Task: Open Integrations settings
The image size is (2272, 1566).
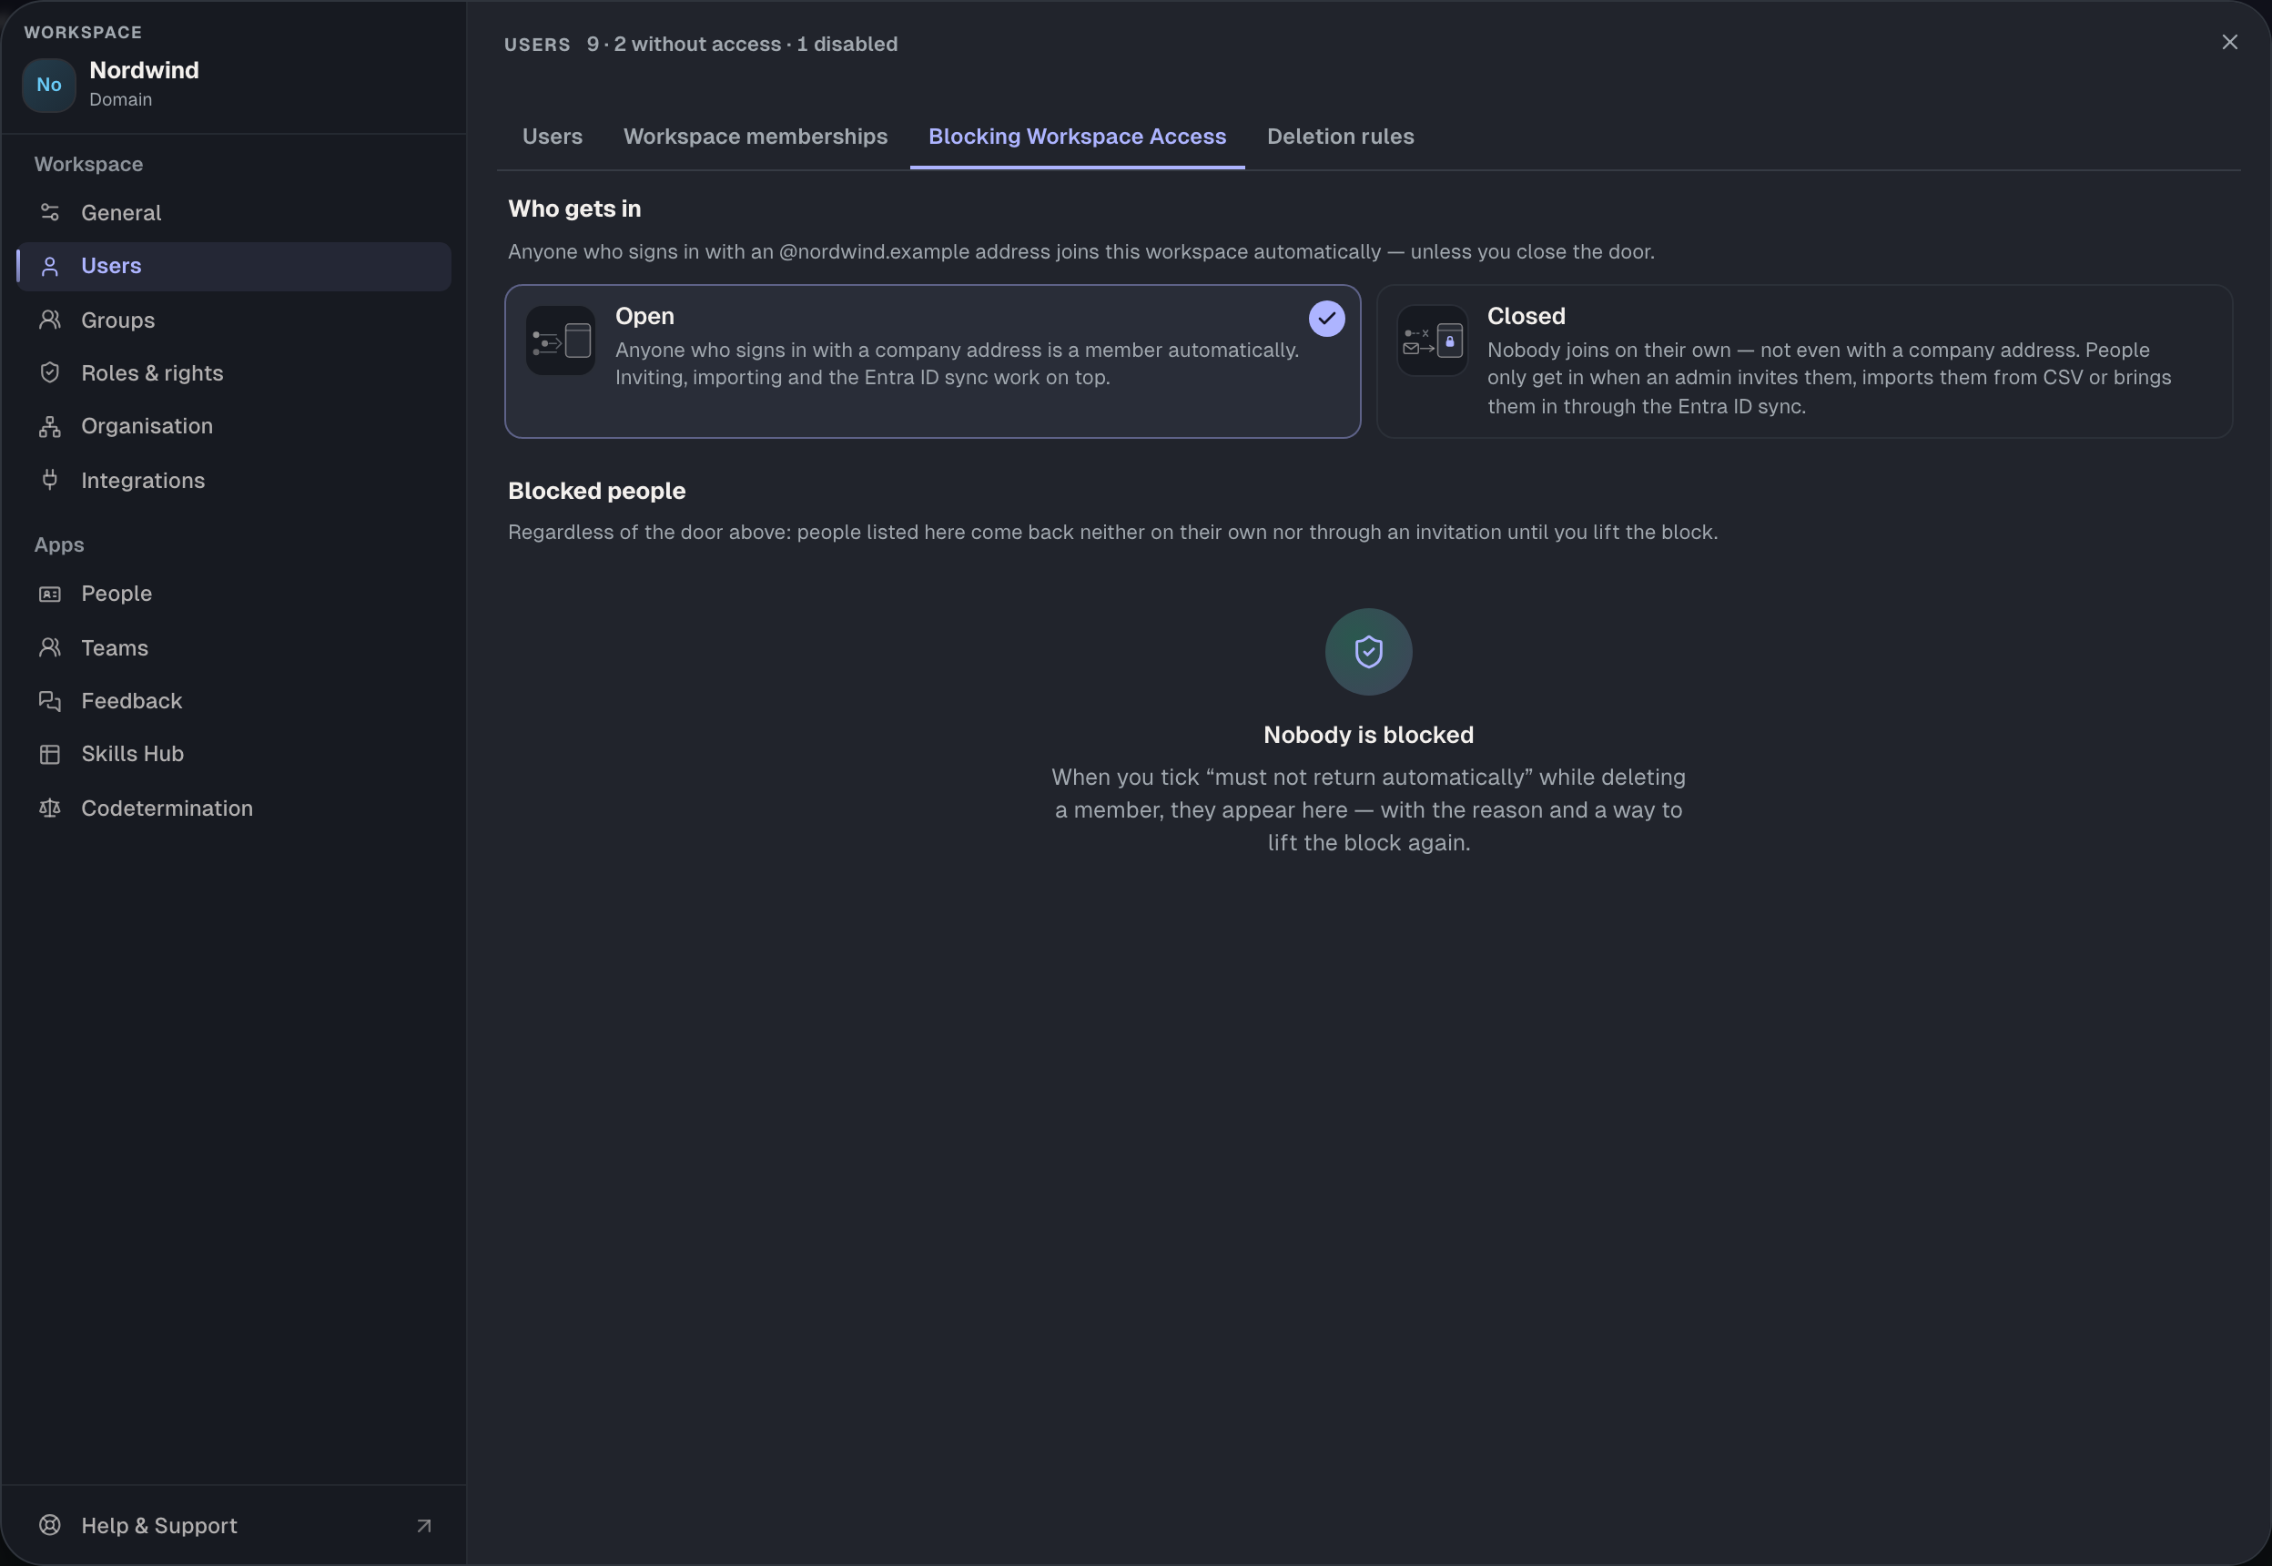Action: point(233,480)
